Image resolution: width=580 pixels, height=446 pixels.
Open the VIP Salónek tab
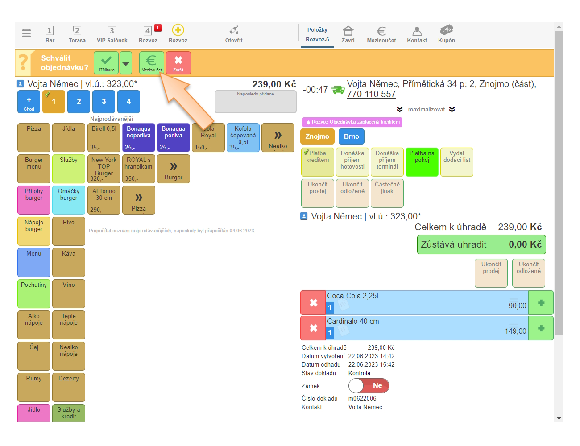pos(112,34)
